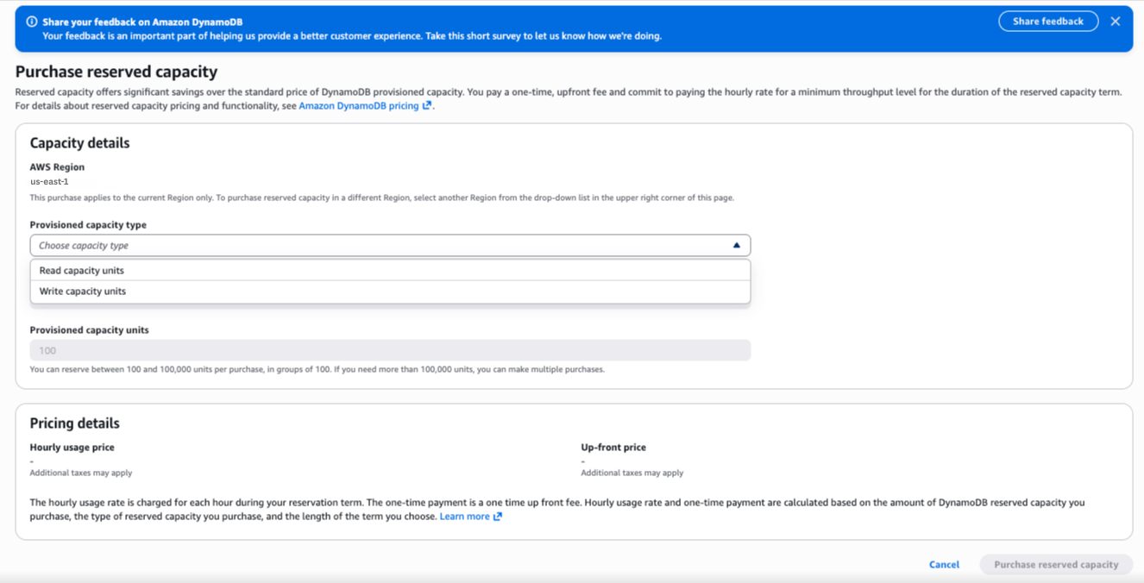The image size is (1144, 583).
Task: Click the Pricing details heading
Action: pos(74,423)
